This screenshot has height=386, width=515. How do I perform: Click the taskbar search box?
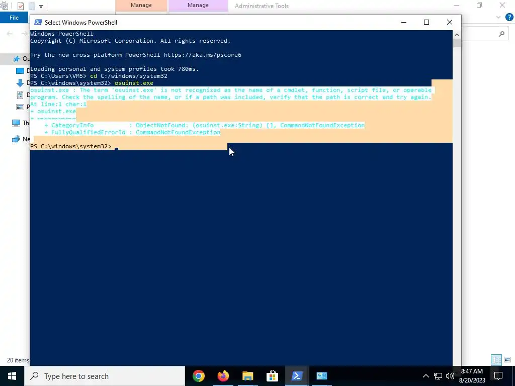click(105, 376)
